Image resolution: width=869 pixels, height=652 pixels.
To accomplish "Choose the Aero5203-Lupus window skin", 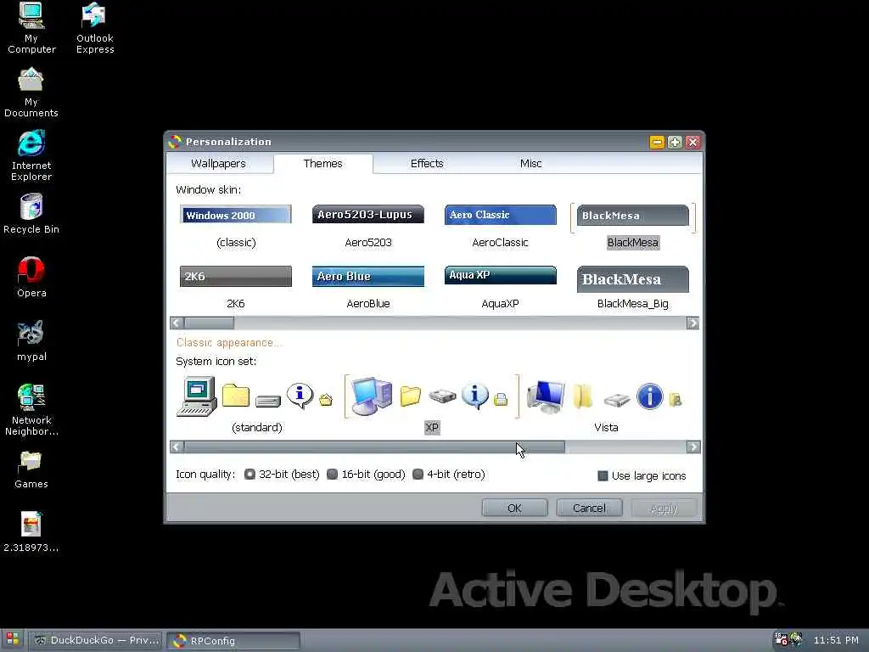I will pos(368,227).
